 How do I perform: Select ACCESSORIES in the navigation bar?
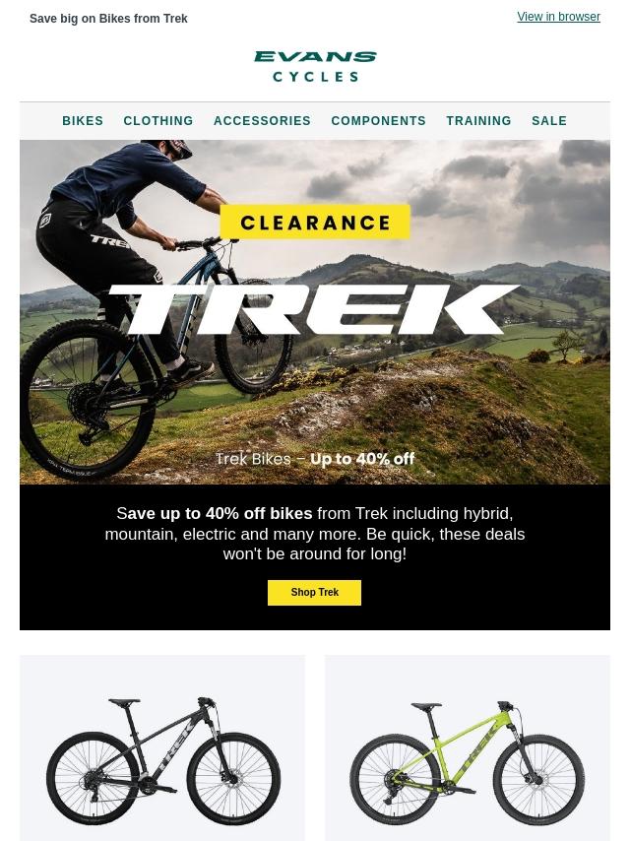pyautogui.click(x=262, y=121)
